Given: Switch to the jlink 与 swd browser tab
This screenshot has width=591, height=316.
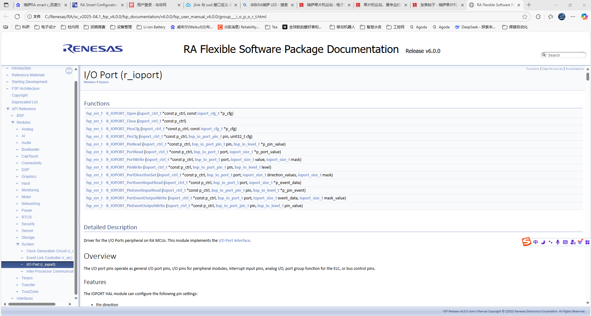Looking at the screenshot, I should click(212, 5).
